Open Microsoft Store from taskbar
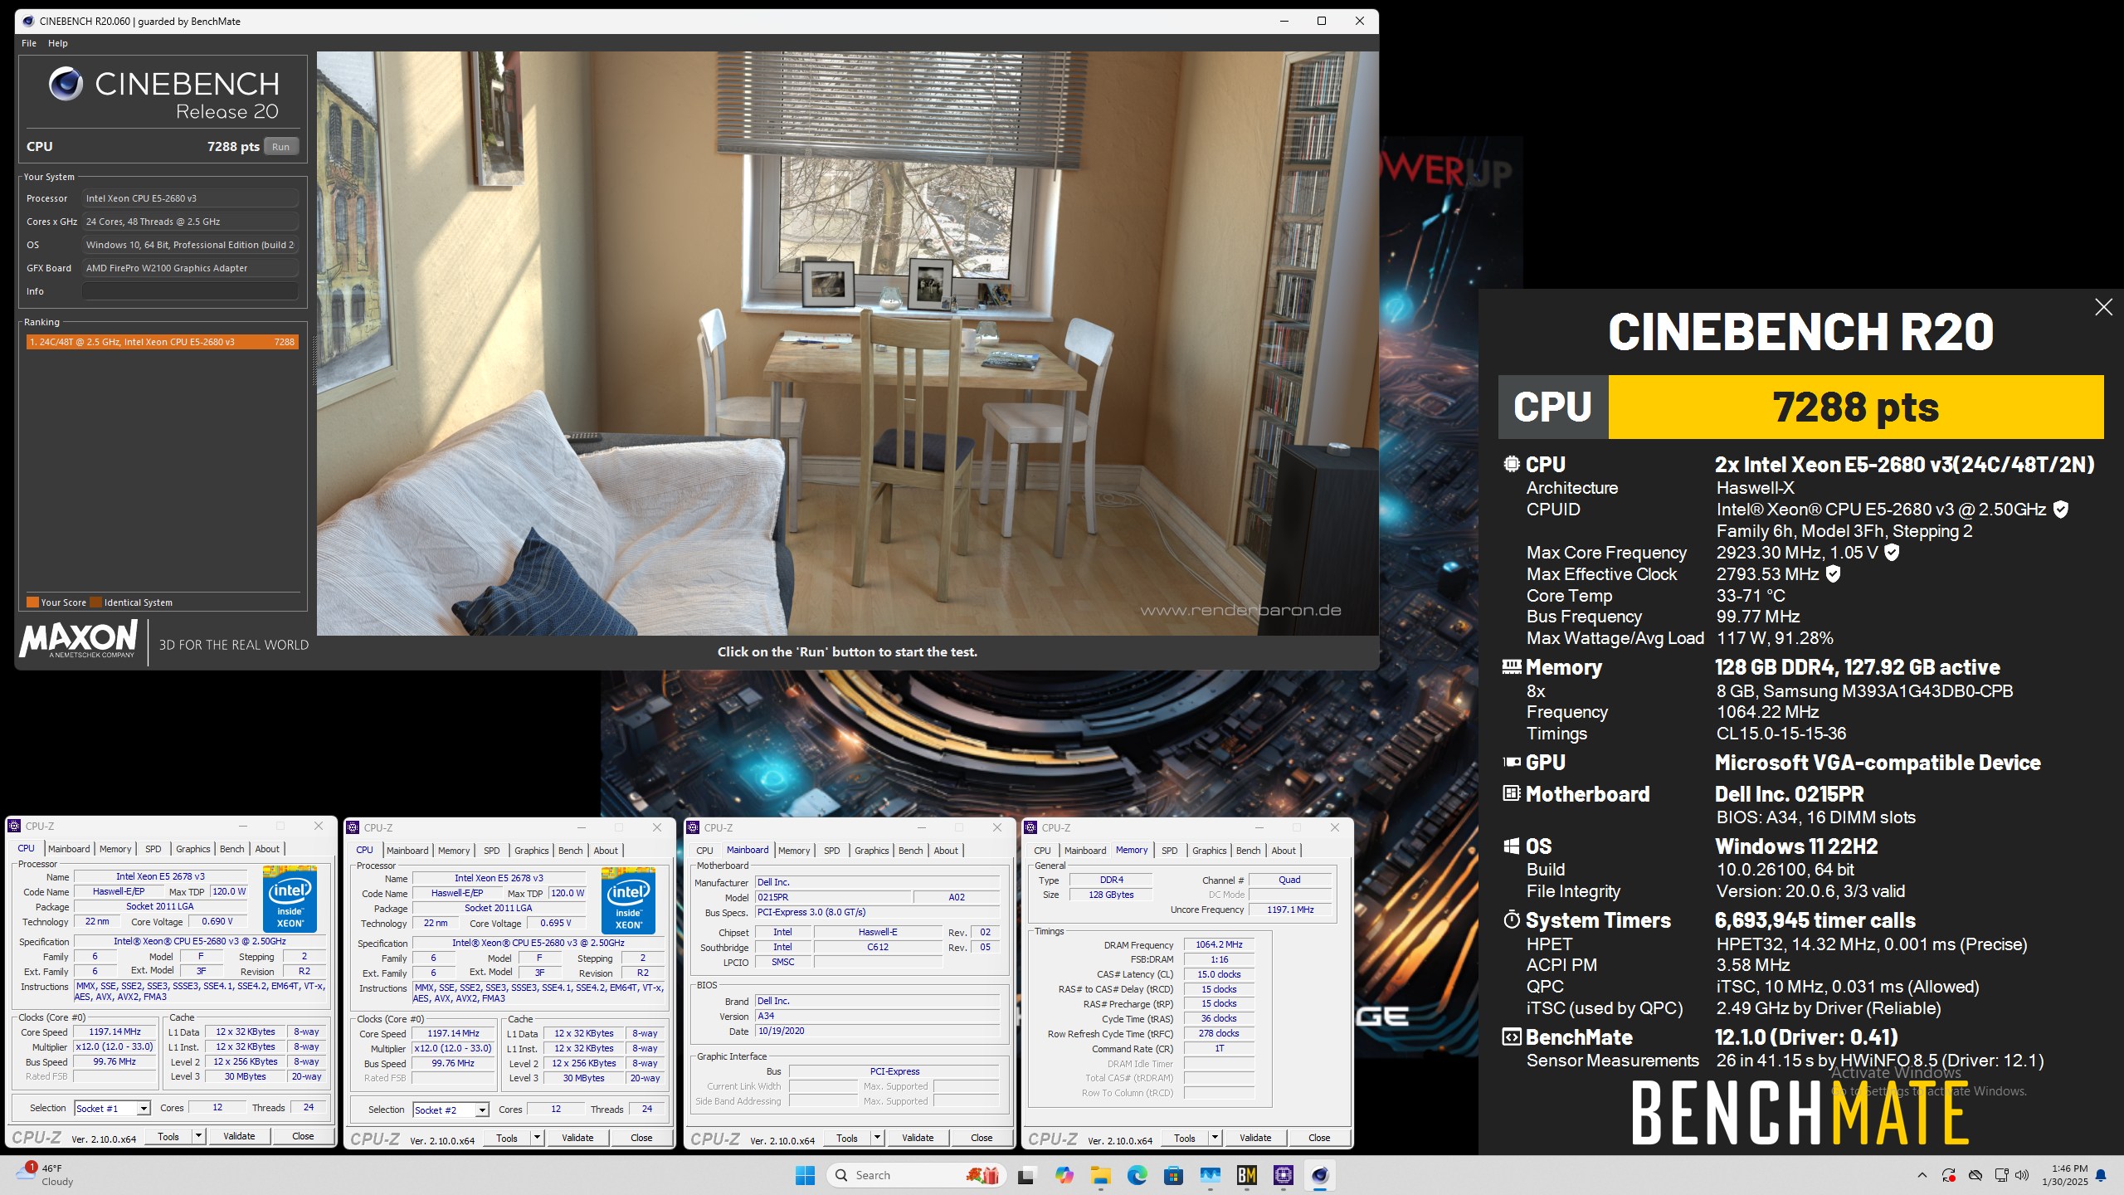 tap(1173, 1175)
